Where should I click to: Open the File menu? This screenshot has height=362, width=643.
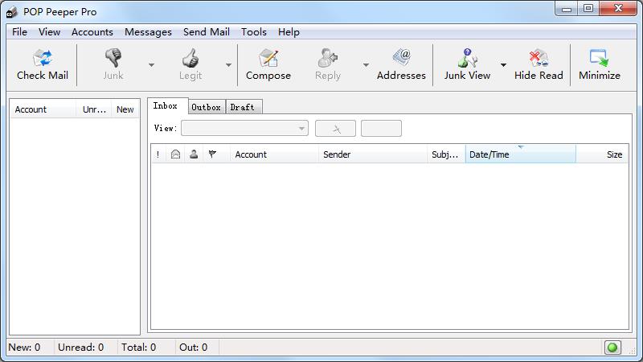[19, 32]
